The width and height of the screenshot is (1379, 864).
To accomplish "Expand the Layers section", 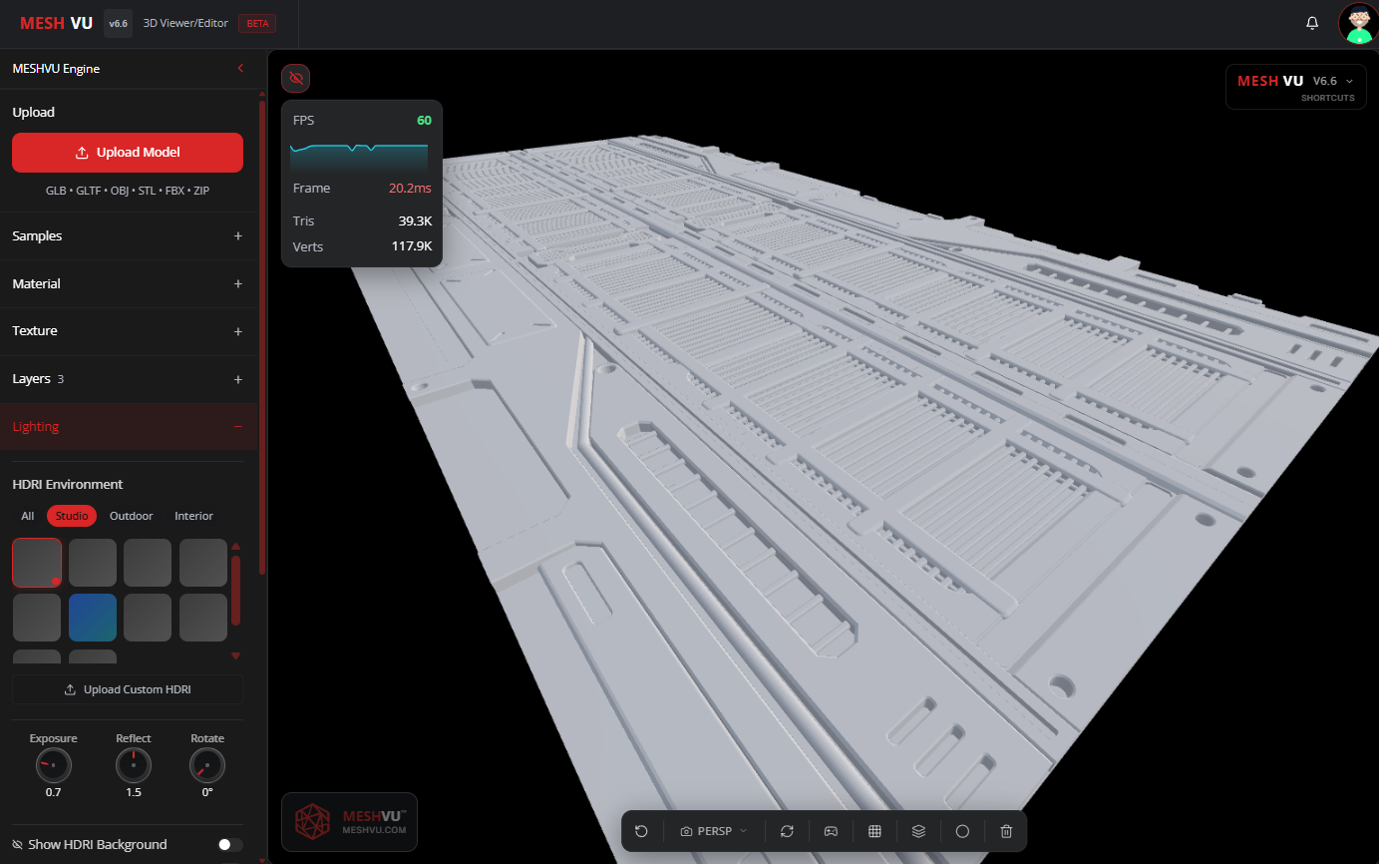I will click(x=128, y=379).
